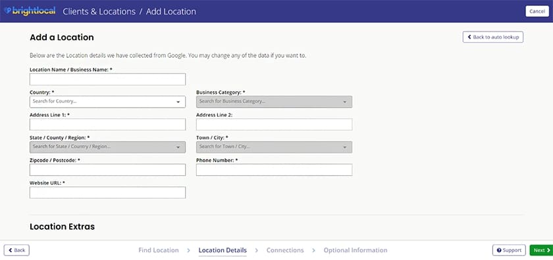Viewport: 553px width, 260px height.
Task: Click the Add Location breadcrumb text
Action: pos(171,11)
